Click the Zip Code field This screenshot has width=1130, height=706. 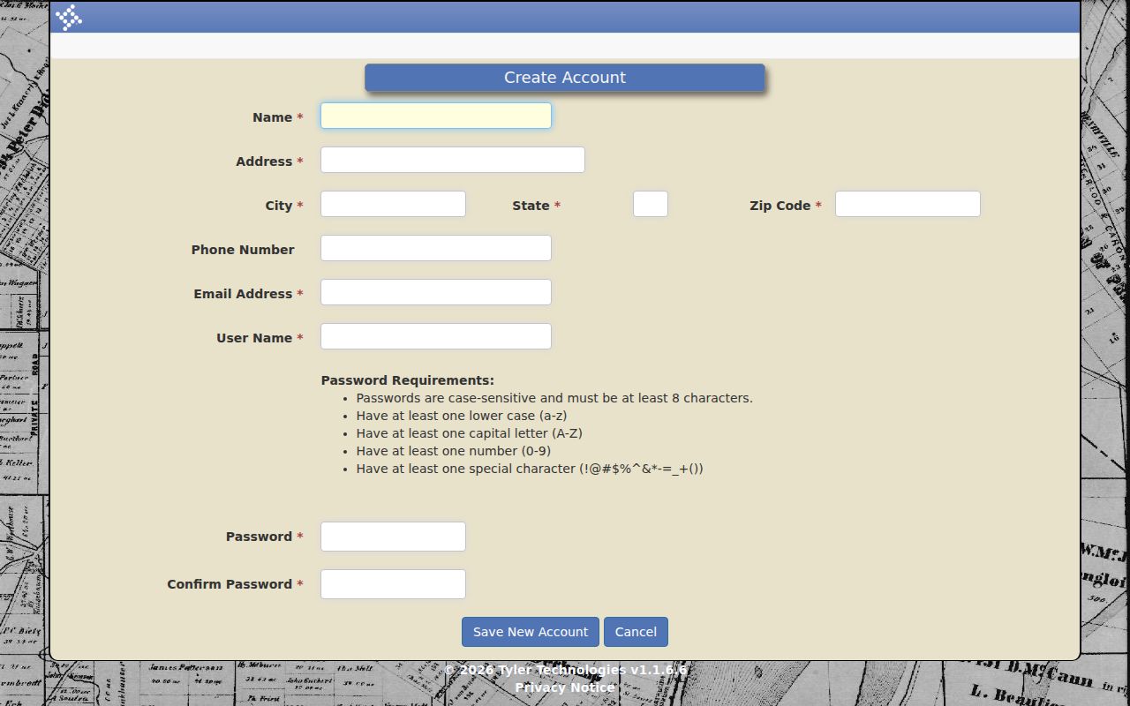tap(908, 204)
